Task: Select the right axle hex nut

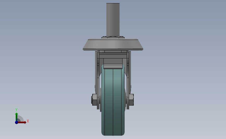Action: (131, 100)
